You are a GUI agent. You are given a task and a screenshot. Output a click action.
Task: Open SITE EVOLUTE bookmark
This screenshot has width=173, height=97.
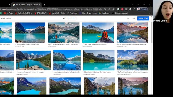tap(41, 13)
